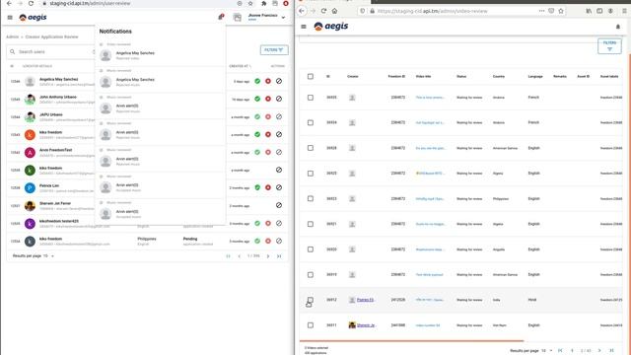Open hamburger menu in left Aegis window
Viewport: 631px width, 355px height.
[10, 18]
